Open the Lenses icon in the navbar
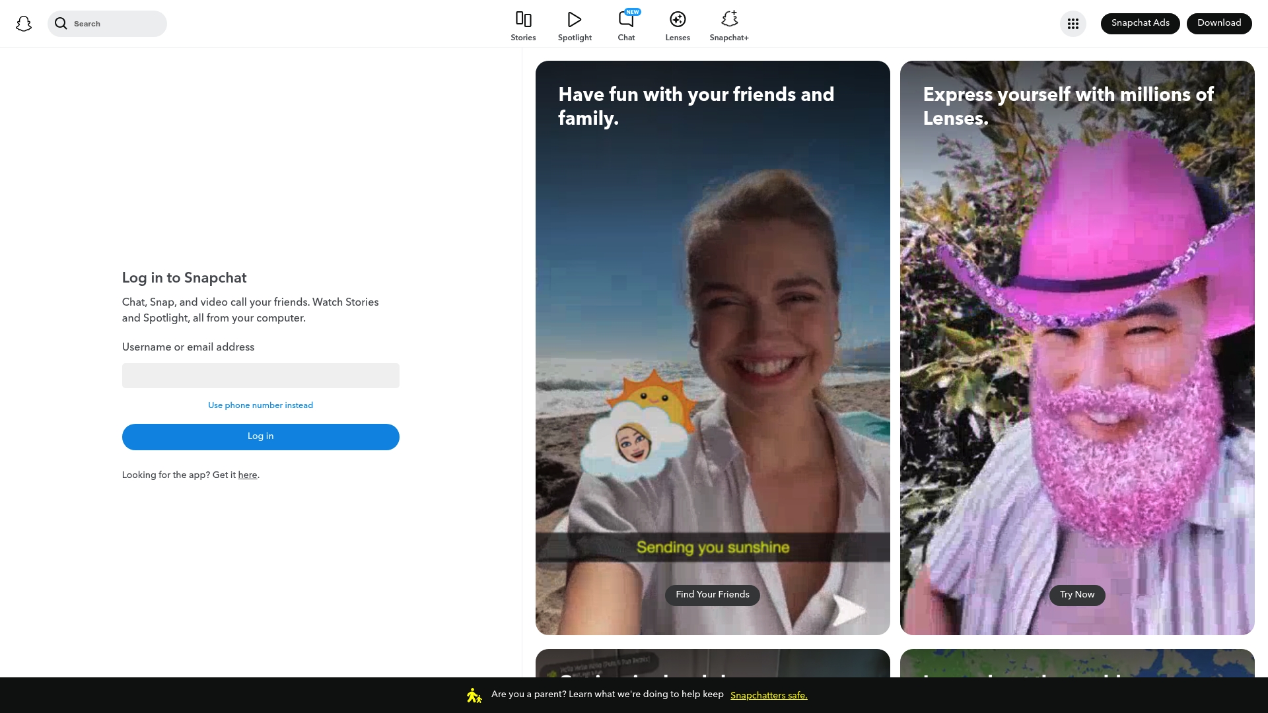Image resolution: width=1268 pixels, height=713 pixels. coord(677,19)
